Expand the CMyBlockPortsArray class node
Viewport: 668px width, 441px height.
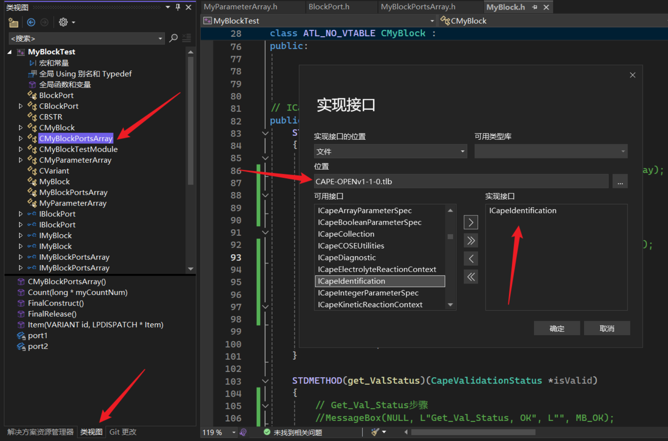pos(20,138)
